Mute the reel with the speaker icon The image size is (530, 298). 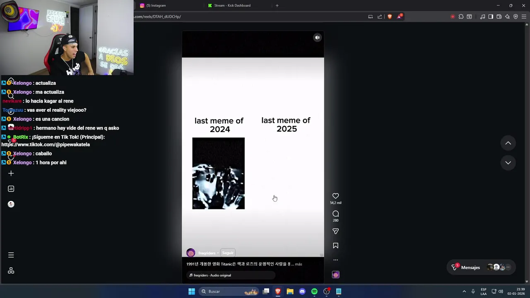[x=317, y=38]
